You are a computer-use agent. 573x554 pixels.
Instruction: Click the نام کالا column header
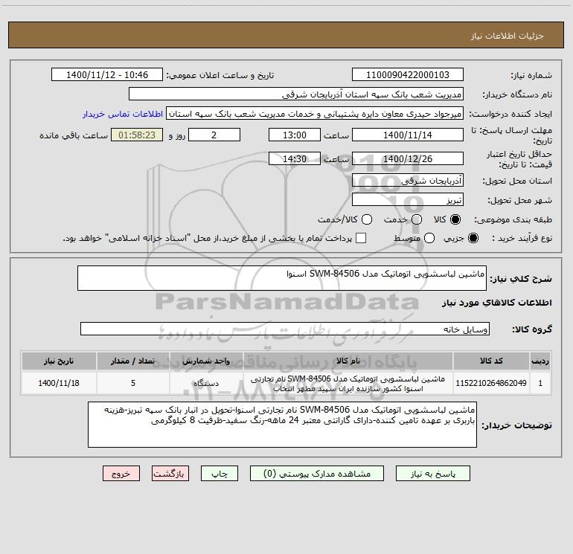[x=348, y=361]
